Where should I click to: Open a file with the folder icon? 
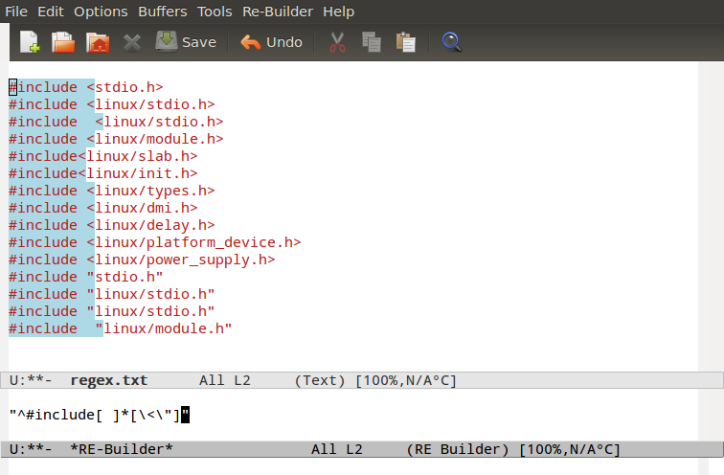[x=63, y=42]
